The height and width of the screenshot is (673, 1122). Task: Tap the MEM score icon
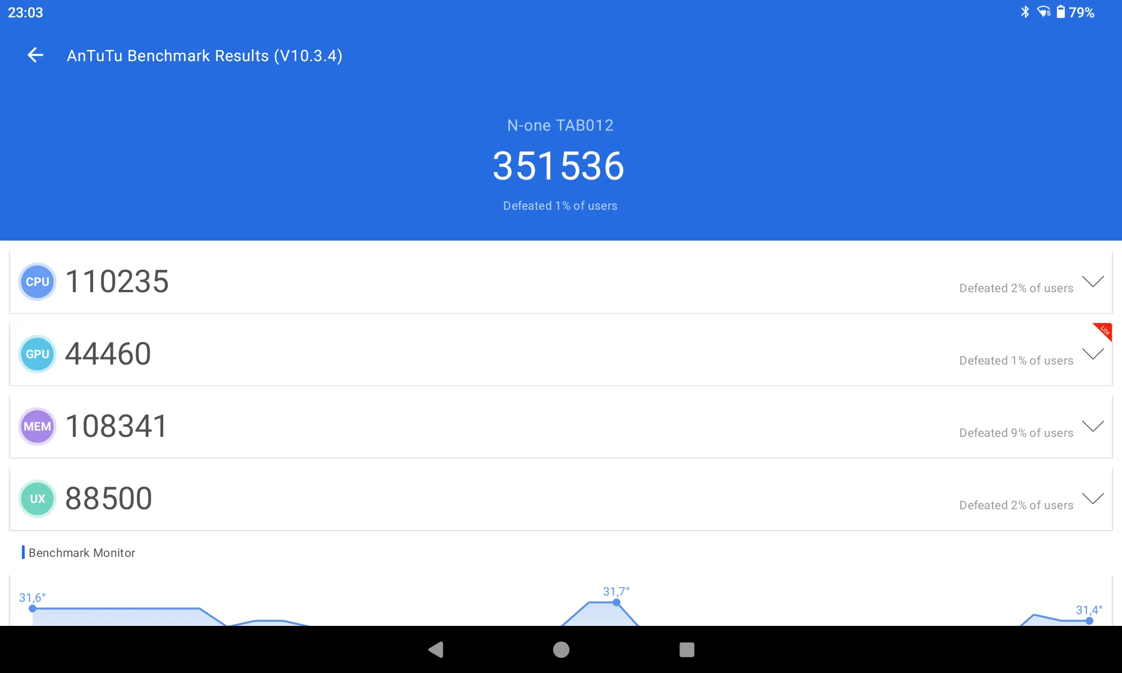pos(38,426)
